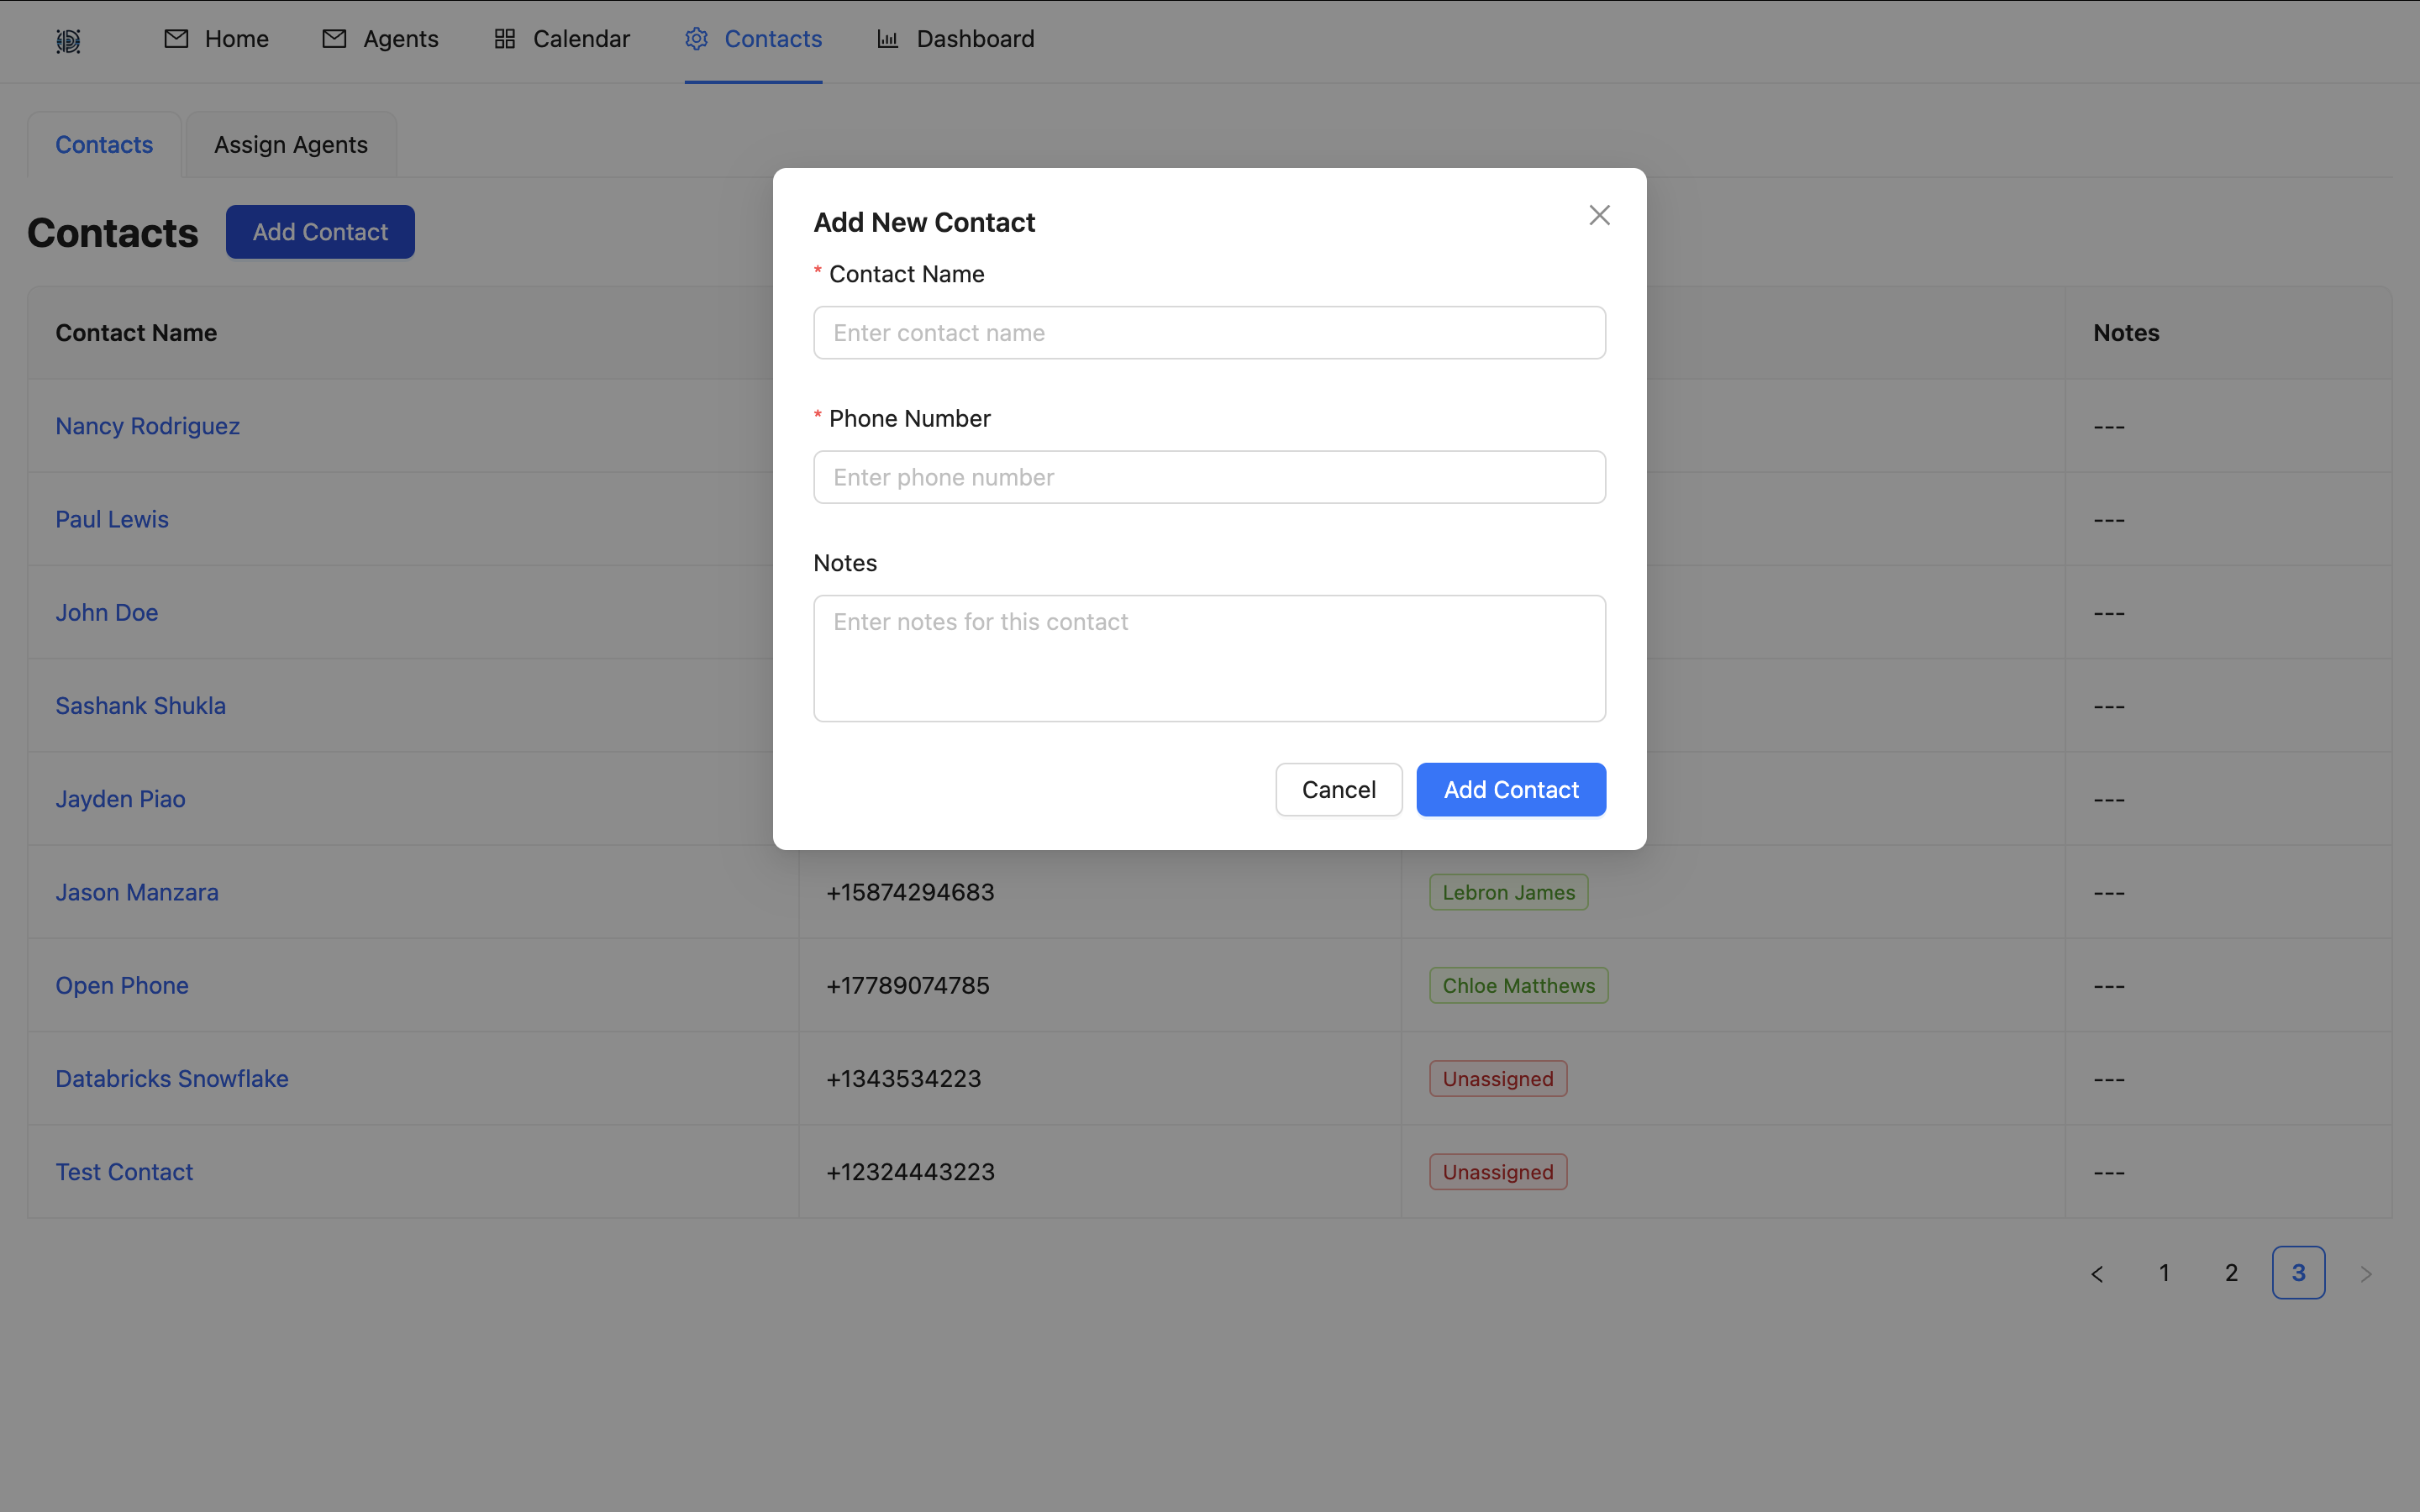The width and height of the screenshot is (2420, 1512).
Task: Switch to the Assign Agents tab
Action: tap(290, 145)
